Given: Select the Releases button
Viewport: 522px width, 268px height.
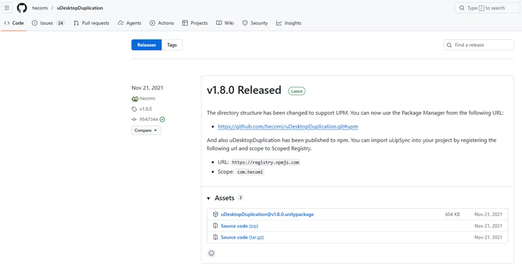Looking at the screenshot, I should pos(146,45).
